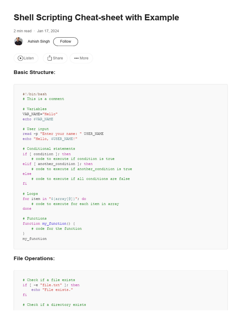Click the 'read -p' user input line
This screenshot has width=241, height=321.
click(x=63, y=134)
